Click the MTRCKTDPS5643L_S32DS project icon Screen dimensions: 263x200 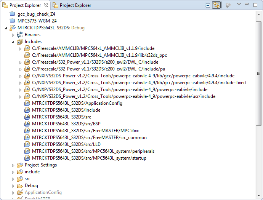pyautogui.click(x=13, y=28)
